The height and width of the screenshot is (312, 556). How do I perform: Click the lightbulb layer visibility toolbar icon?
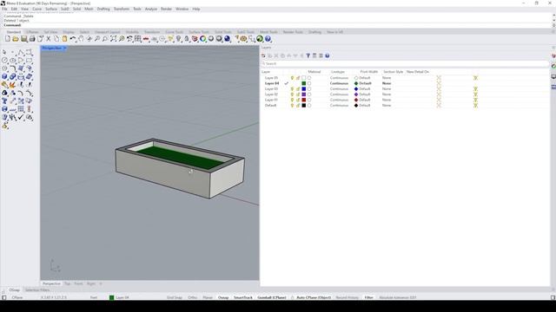tap(178, 39)
